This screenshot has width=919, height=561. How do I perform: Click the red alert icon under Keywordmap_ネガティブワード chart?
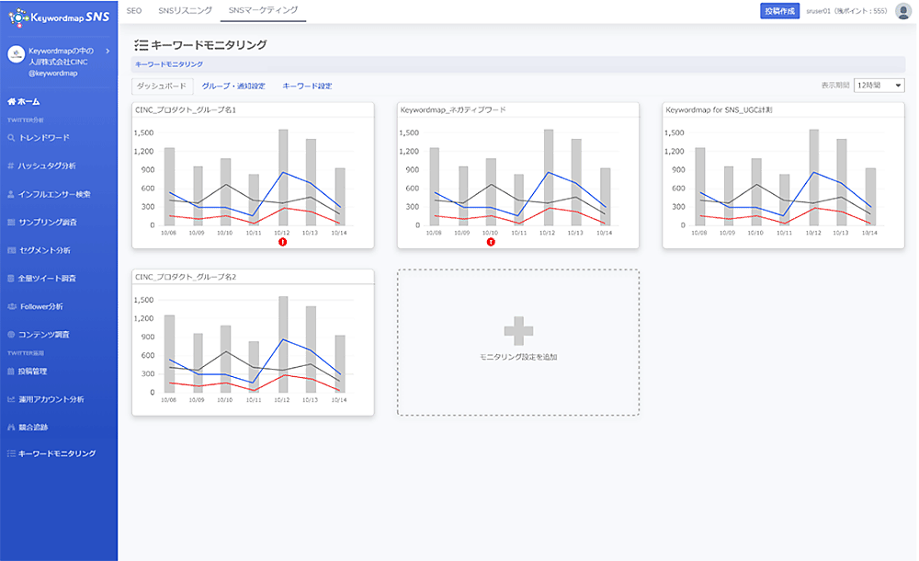click(x=491, y=242)
